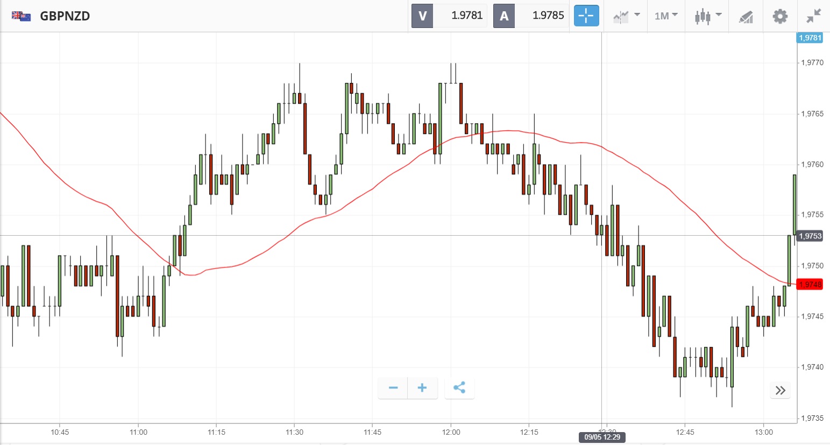Viewport: 830px width, 445px height.
Task: Open the drawing tools pencil icon
Action: point(746,17)
